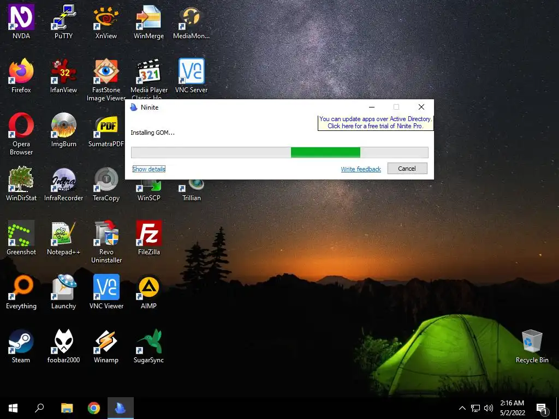Show hidden system tray icons
Viewport: 559px width, 419px height.
click(x=462, y=408)
